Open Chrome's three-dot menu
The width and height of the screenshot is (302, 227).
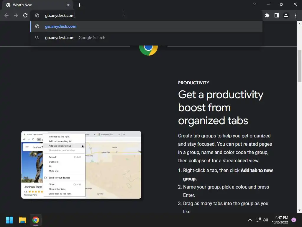[296, 15]
